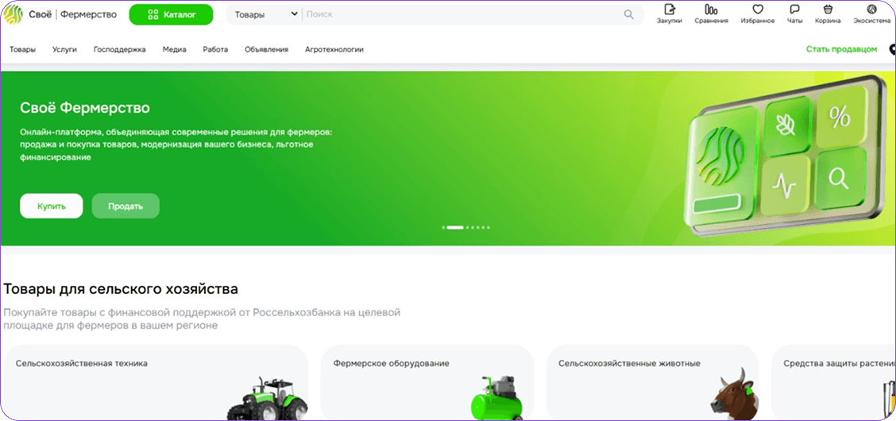This screenshot has height=421, width=896.
Task: Expand the Товары search category dropdown
Action: point(266,14)
